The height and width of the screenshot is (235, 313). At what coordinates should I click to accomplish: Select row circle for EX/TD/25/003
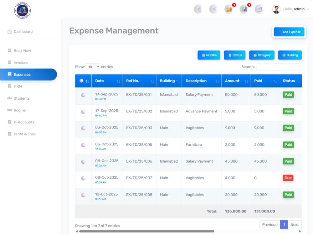click(x=83, y=128)
